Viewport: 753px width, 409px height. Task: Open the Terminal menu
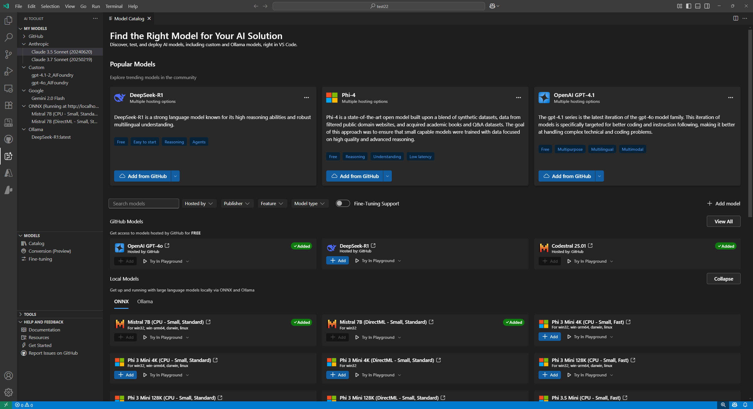coord(114,6)
